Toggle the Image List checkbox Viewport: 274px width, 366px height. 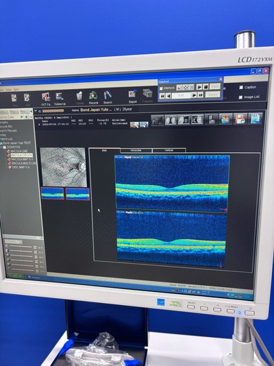[x=241, y=97]
